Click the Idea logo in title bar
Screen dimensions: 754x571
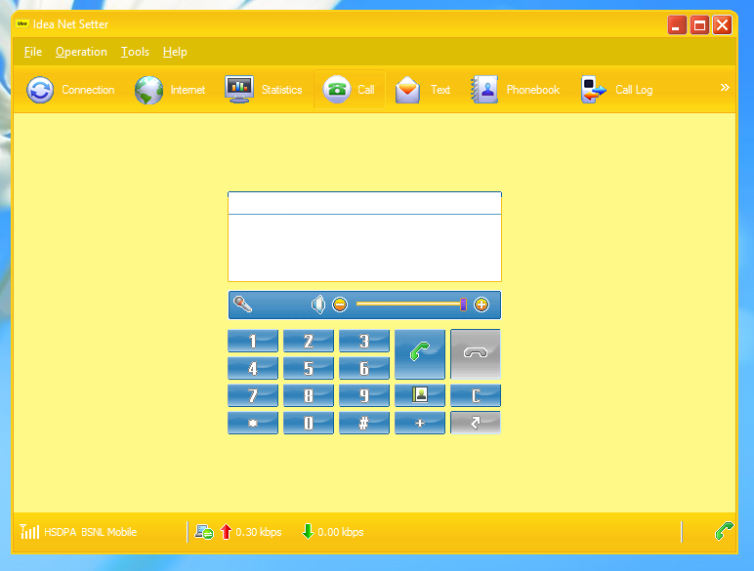point(22,23)
